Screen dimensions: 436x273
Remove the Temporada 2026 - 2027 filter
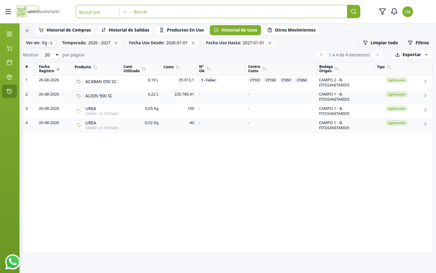(116, 43)
